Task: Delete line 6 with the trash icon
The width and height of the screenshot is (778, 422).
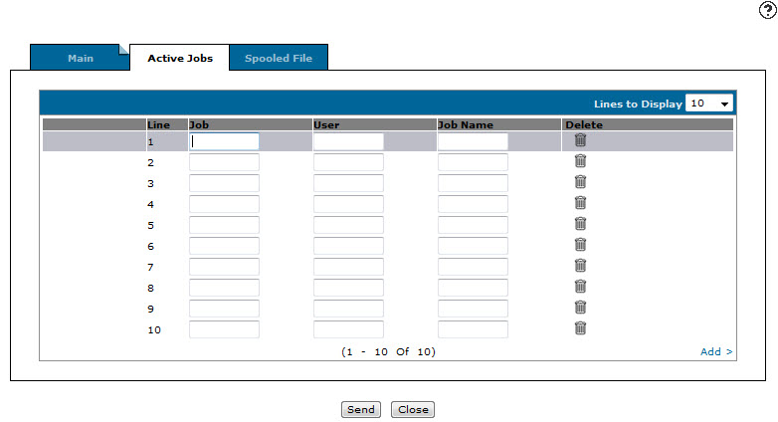Action: 581,245
